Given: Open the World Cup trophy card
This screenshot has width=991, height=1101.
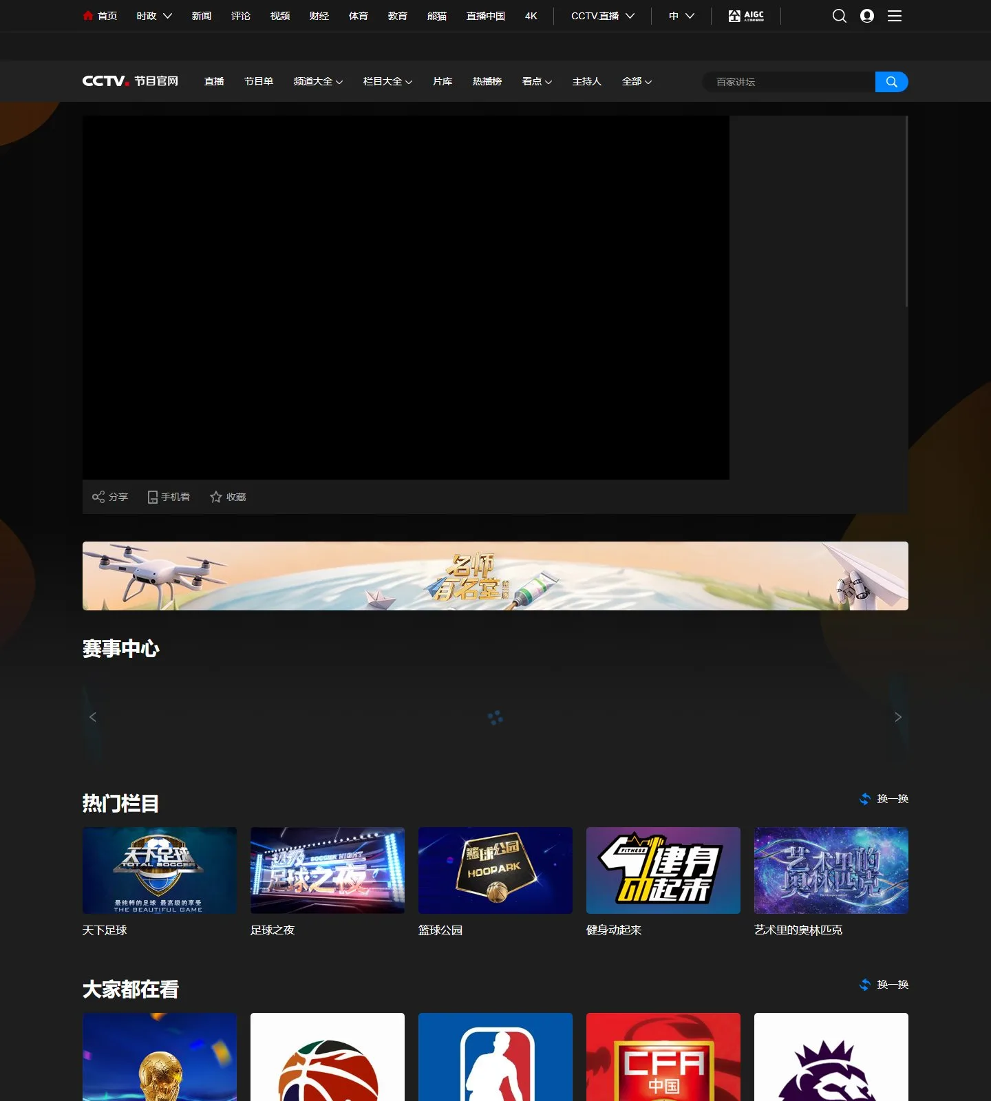Looking at the screenshot, I should tap(160, 1057).
